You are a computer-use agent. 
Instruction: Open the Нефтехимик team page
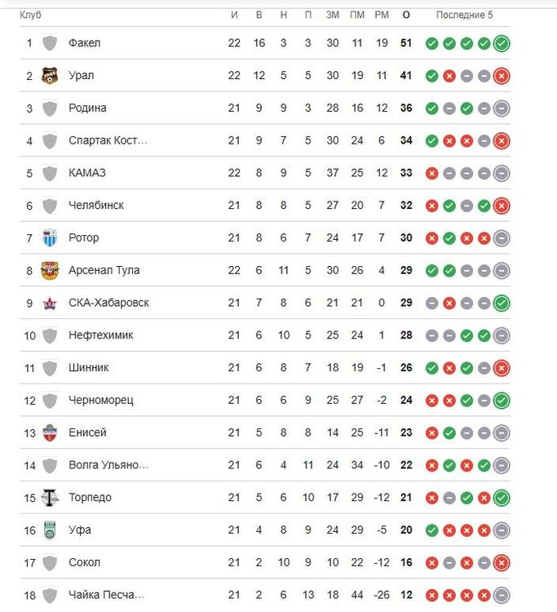pos(101,335)
